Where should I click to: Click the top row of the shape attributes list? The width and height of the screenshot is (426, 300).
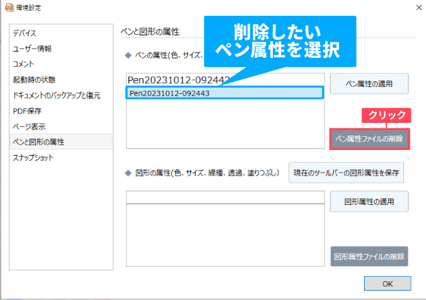pos(224,198)
